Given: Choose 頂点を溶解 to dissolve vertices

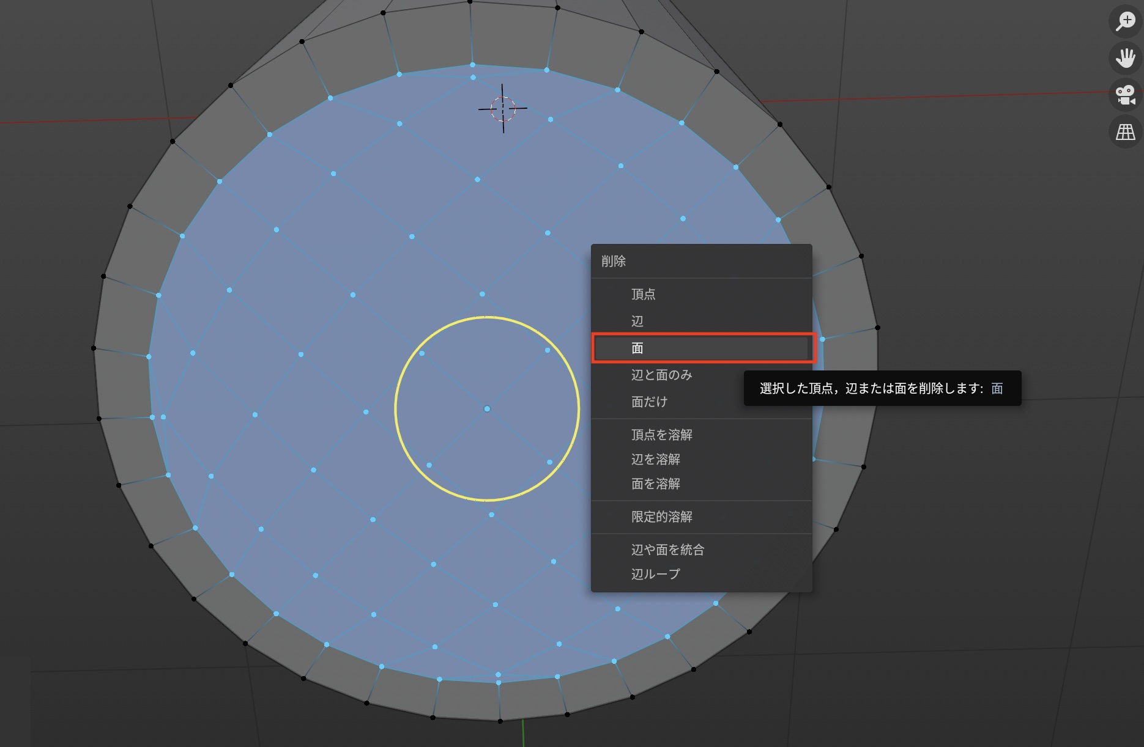Looking at the screenshot, I should [661, 435].
